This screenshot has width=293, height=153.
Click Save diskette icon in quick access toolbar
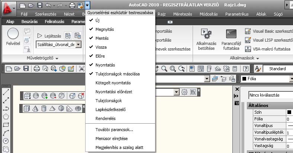40,5
